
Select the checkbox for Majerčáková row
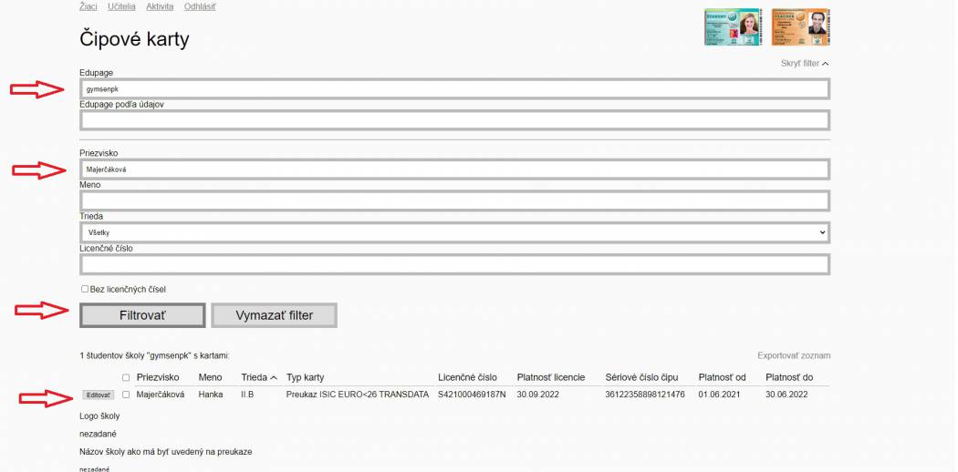[126, 395]
